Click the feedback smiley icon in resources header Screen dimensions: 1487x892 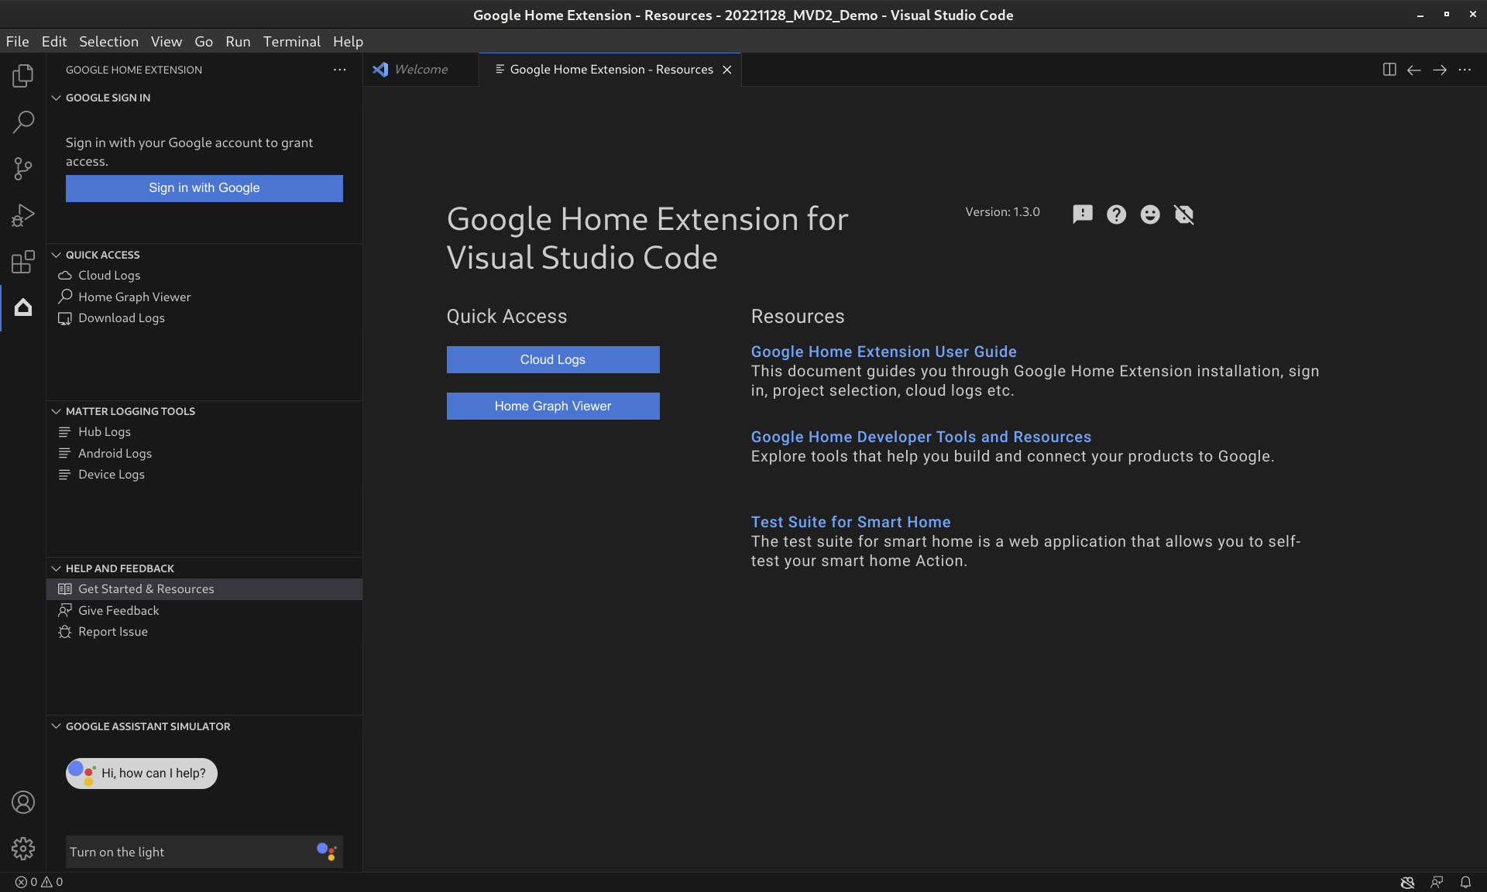pos(1149,214)
